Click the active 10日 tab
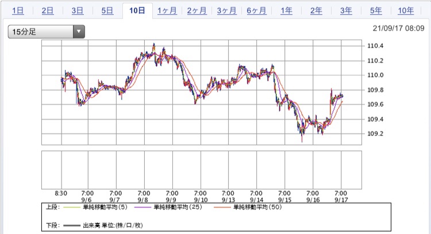 click(137, 11)
